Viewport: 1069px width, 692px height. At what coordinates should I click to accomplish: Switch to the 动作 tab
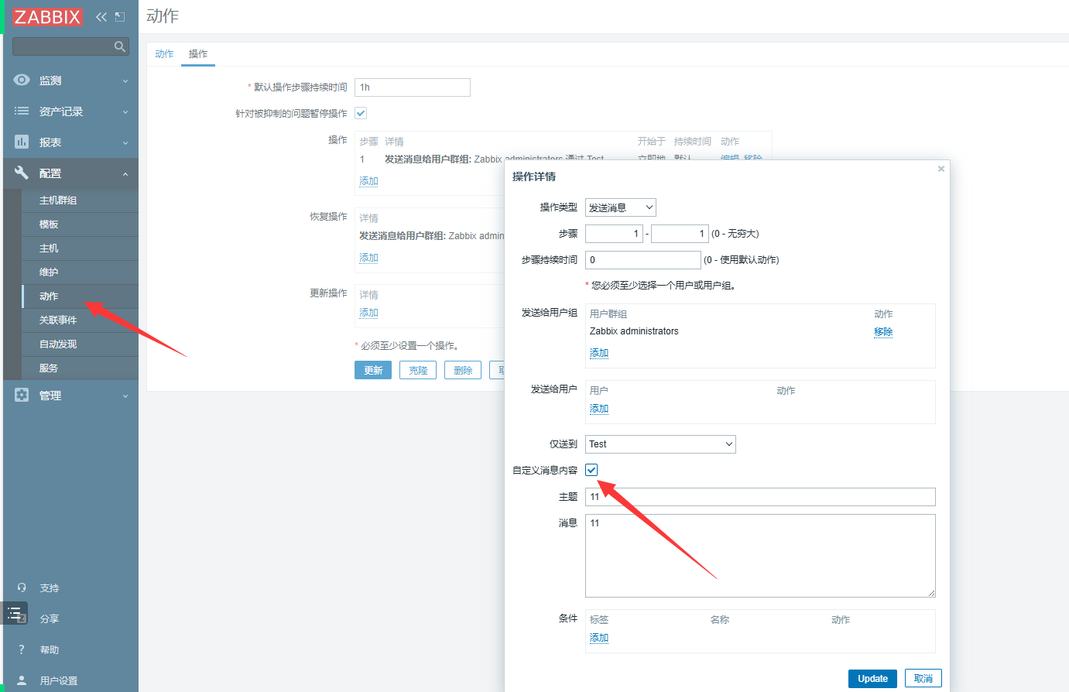tap(164, 54)
